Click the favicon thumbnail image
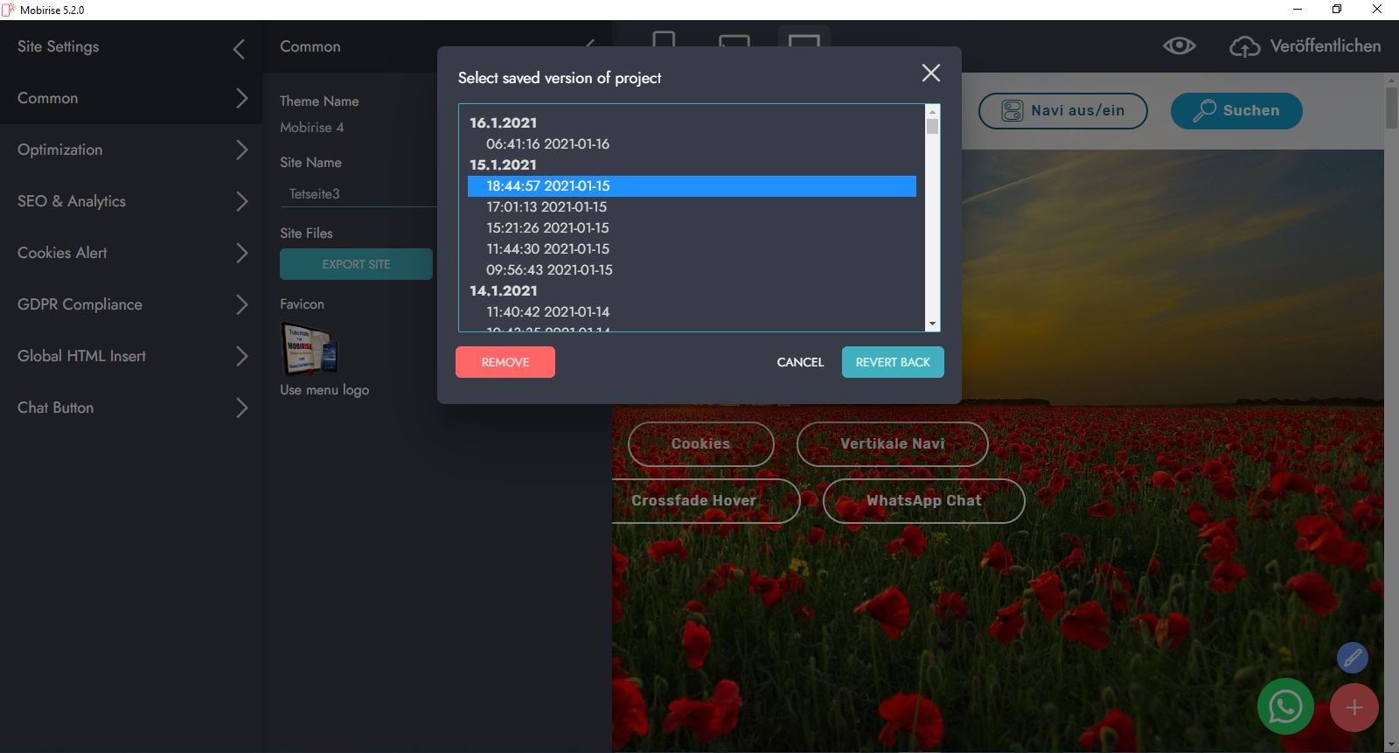This screenshot has height=753, width=1399. [309, 348]
